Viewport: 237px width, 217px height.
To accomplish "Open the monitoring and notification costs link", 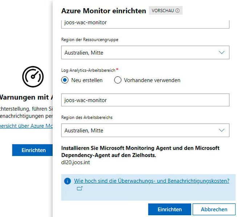I will coord(152,181).
